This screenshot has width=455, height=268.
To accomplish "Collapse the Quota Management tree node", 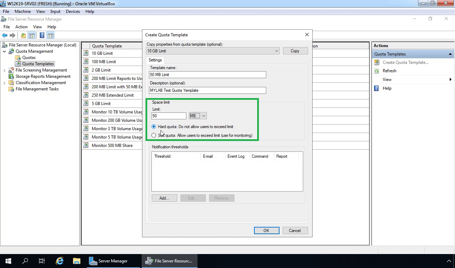I will [x=5, y=51].
